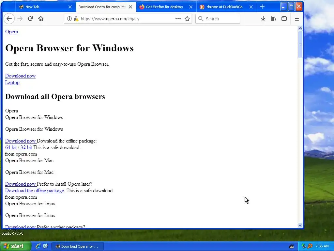Viewport: 334px width, 251px height.
Task: Open the Home page icon
Action: [x=41, y=19]
